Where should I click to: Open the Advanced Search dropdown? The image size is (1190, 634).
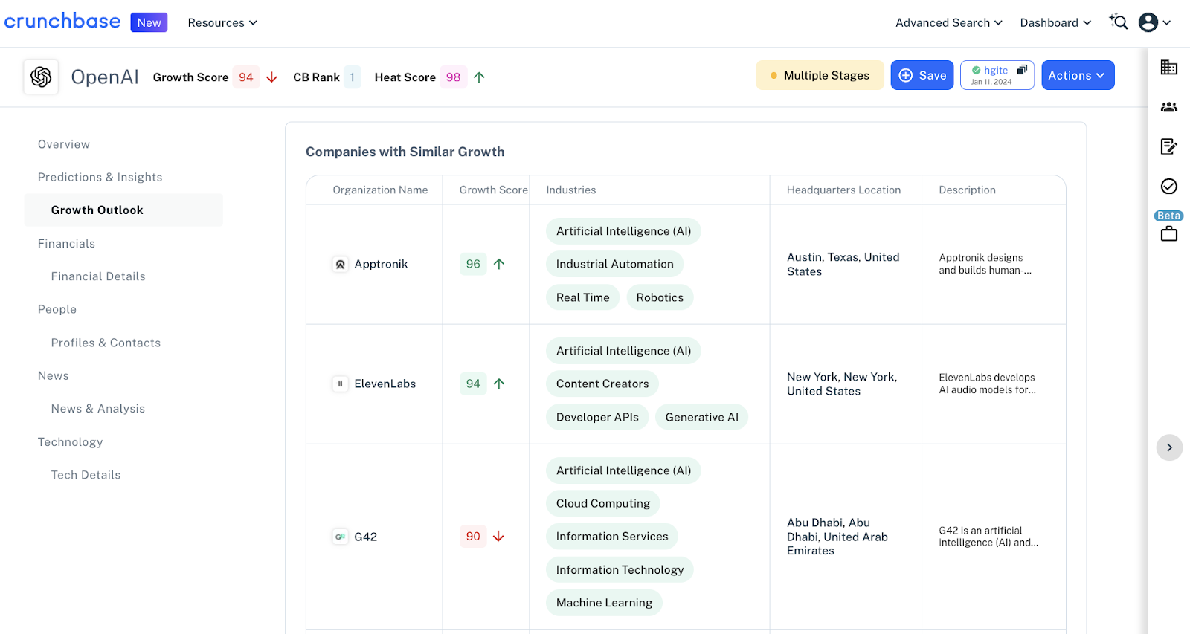click(949, 23)
